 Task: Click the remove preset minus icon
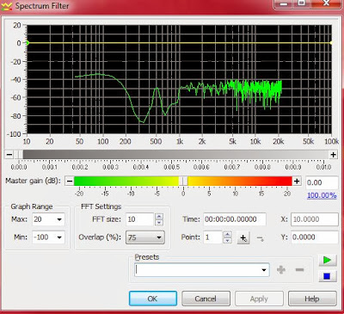click(299, 269)
